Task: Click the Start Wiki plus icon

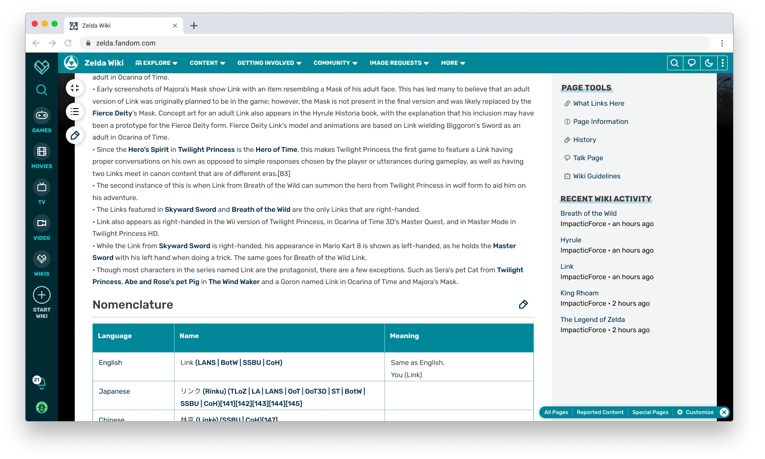Action: coord(42,295)
